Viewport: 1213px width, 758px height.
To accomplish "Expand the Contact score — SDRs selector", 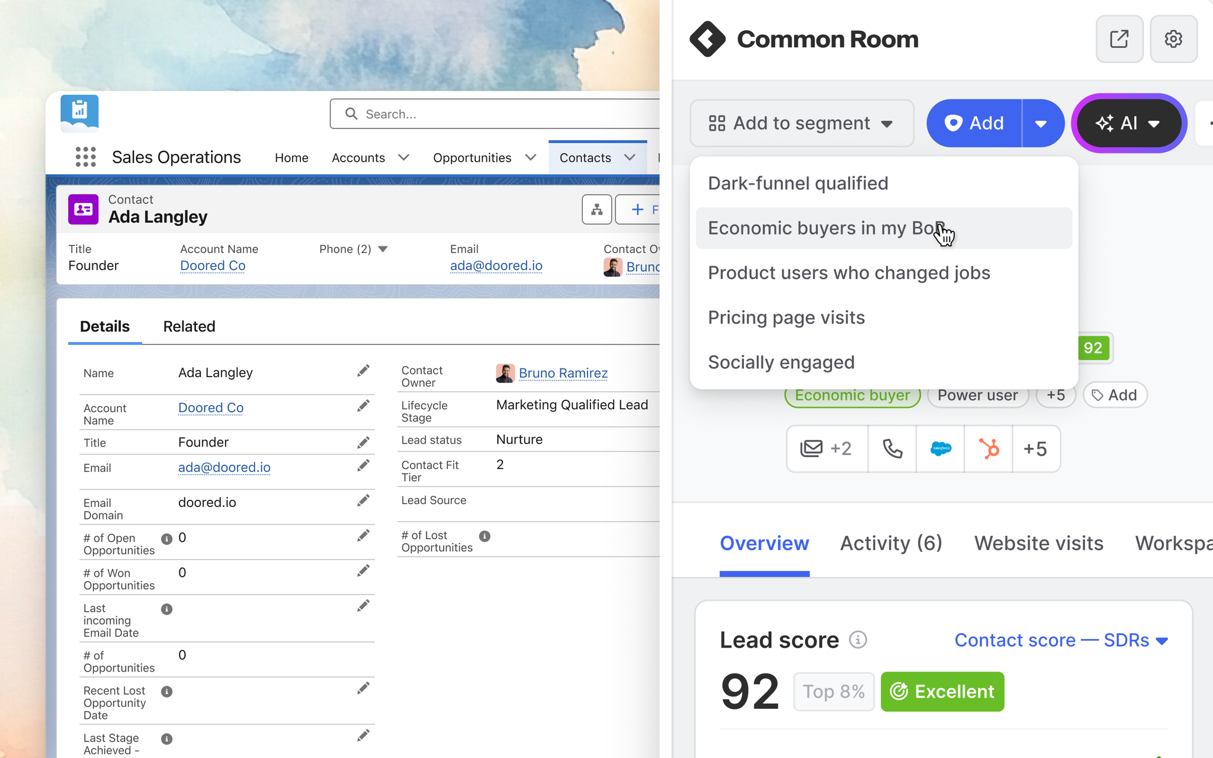I will 1061,640.
